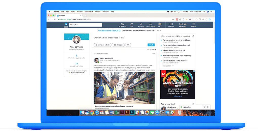This screenshot has height=131, width=258.
Task: Open Trash in the dock
Action: pyautogui.click(x=180, y=112)
